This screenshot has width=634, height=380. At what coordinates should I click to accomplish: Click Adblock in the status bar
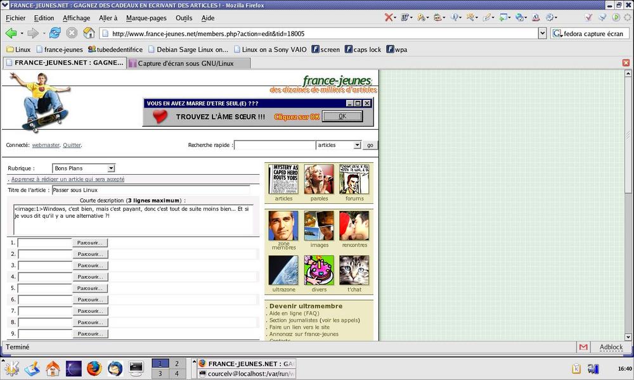[x=611, y=347]
